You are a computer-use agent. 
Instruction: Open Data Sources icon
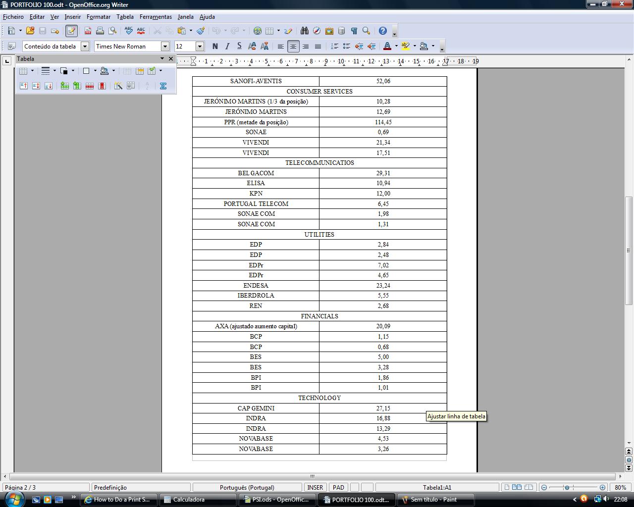[342, 31]
